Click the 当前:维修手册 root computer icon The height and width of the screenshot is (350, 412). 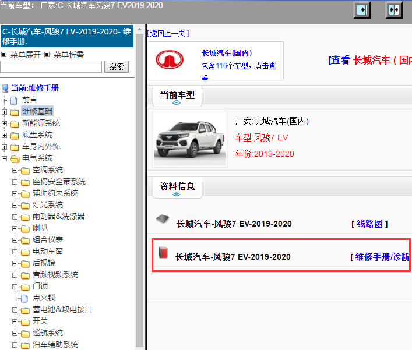(x=5, y=89)
